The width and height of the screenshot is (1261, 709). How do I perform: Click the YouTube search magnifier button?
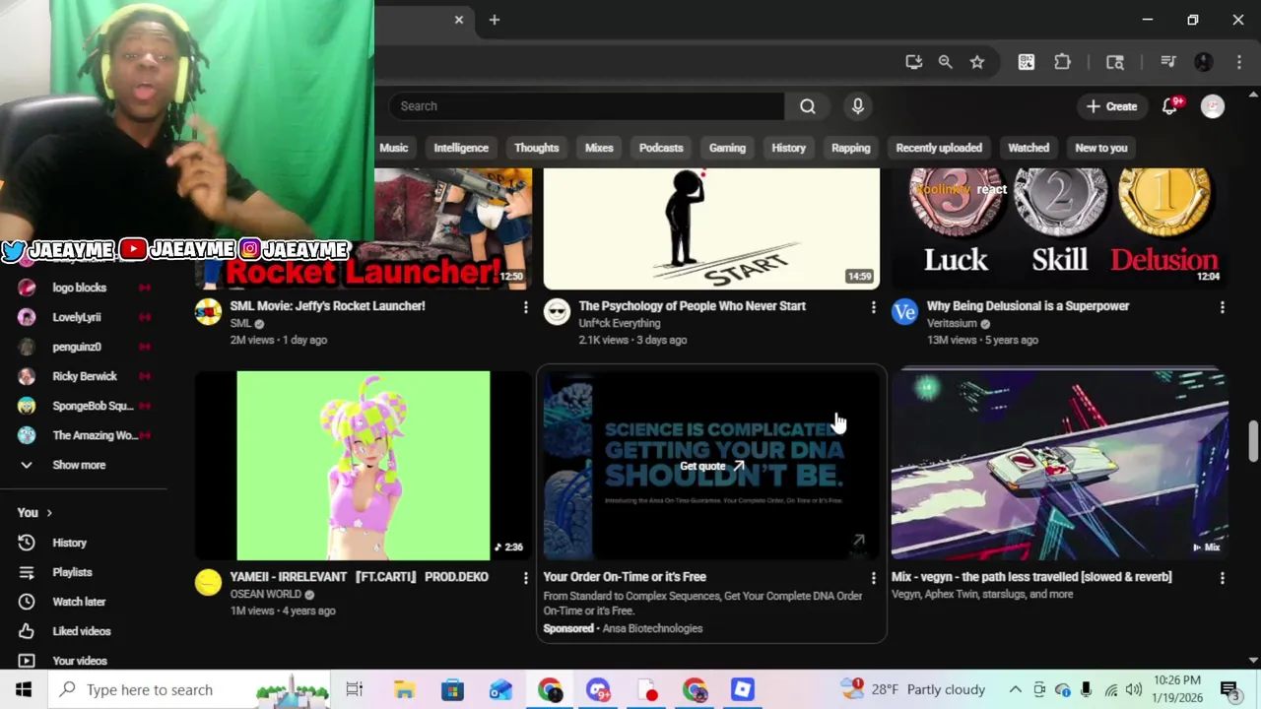click(808, 106)
